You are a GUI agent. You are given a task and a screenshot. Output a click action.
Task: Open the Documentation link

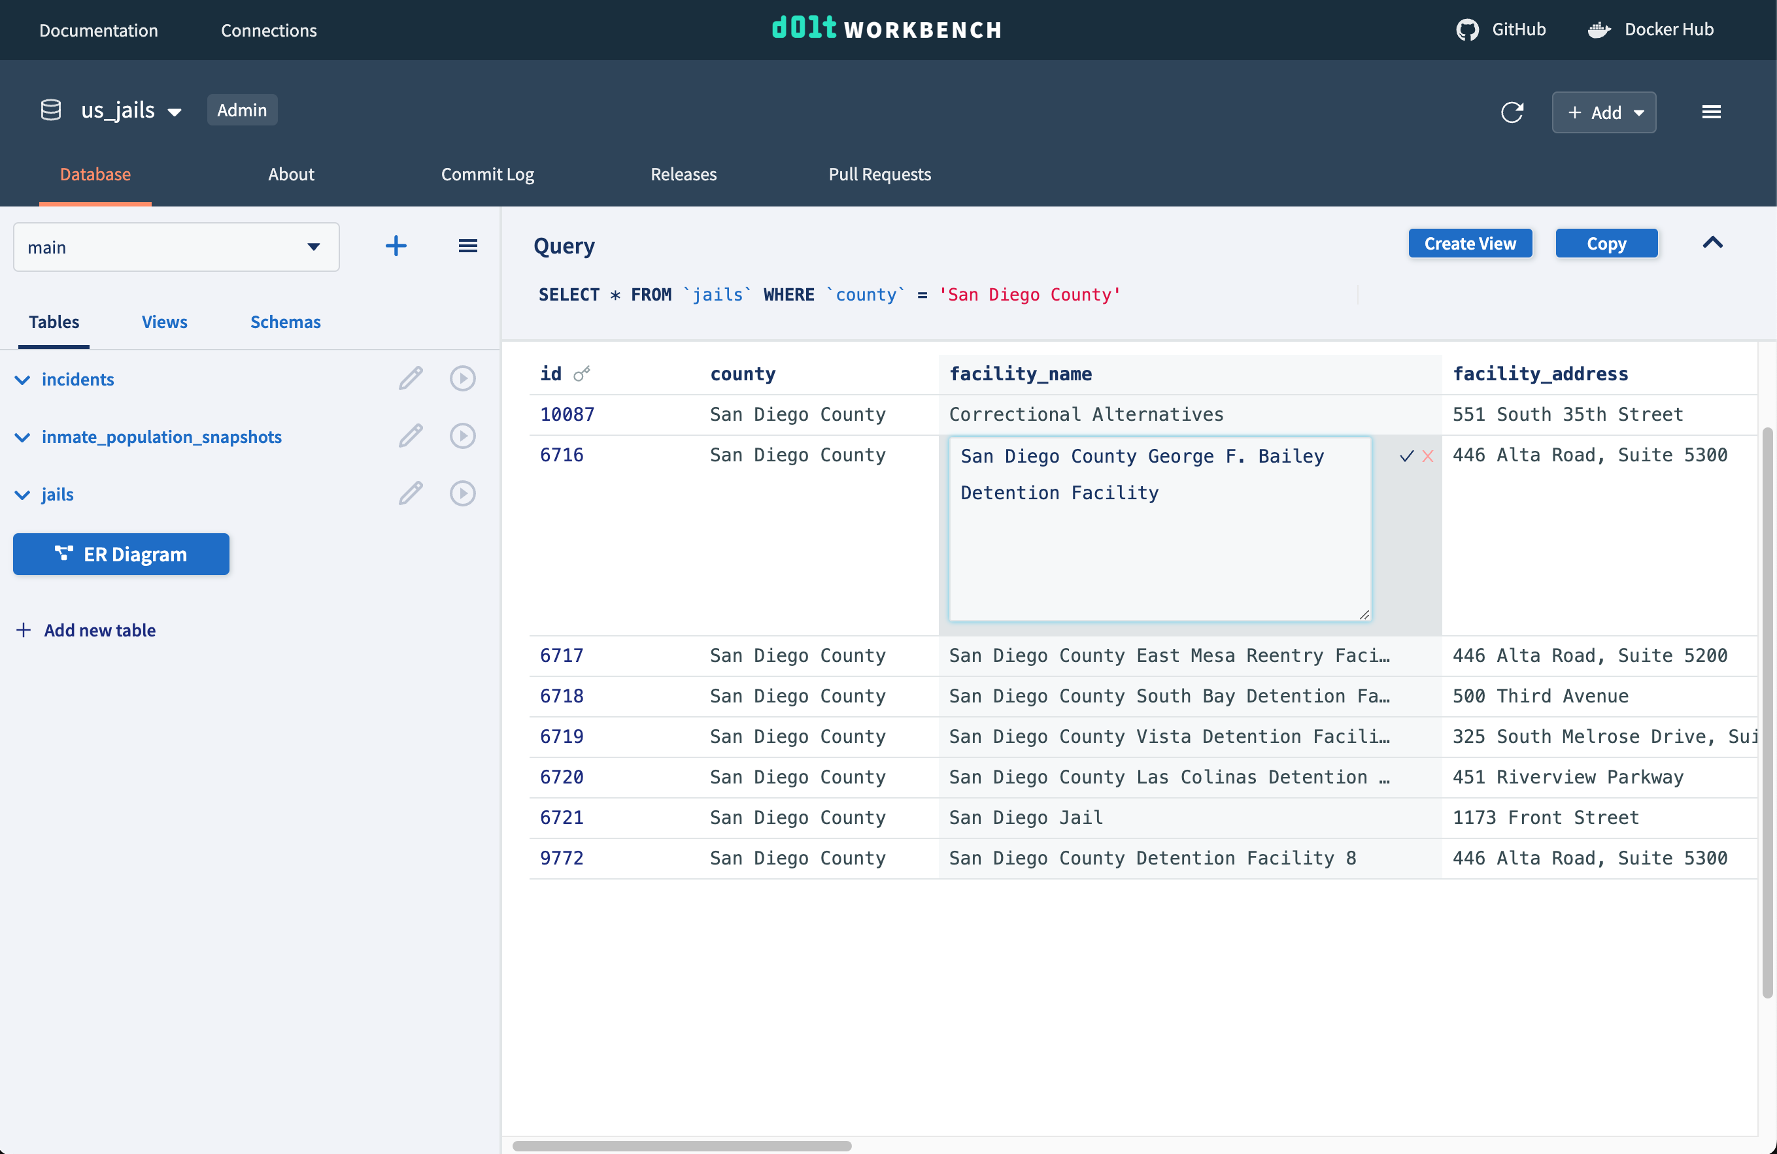[99, 30]
